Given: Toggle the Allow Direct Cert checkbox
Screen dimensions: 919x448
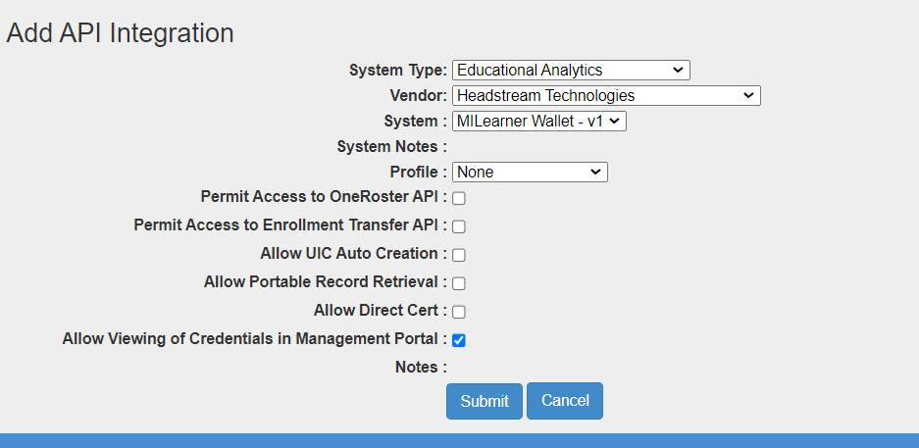Looking at the screenshot, I should pyautogui.click(x=459, y=312).
